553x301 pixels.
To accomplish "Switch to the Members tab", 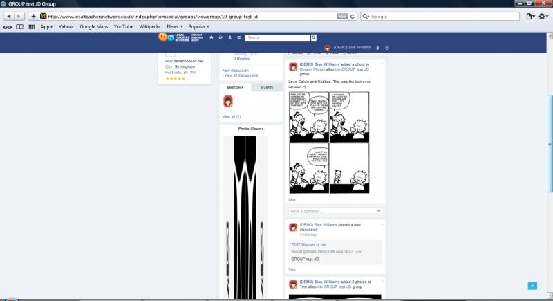I will click(235, 87).
